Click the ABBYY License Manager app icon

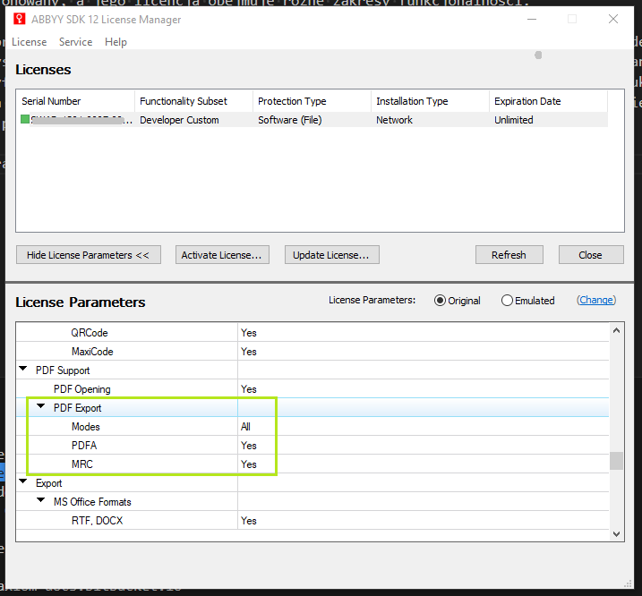(x=19, y=19)
